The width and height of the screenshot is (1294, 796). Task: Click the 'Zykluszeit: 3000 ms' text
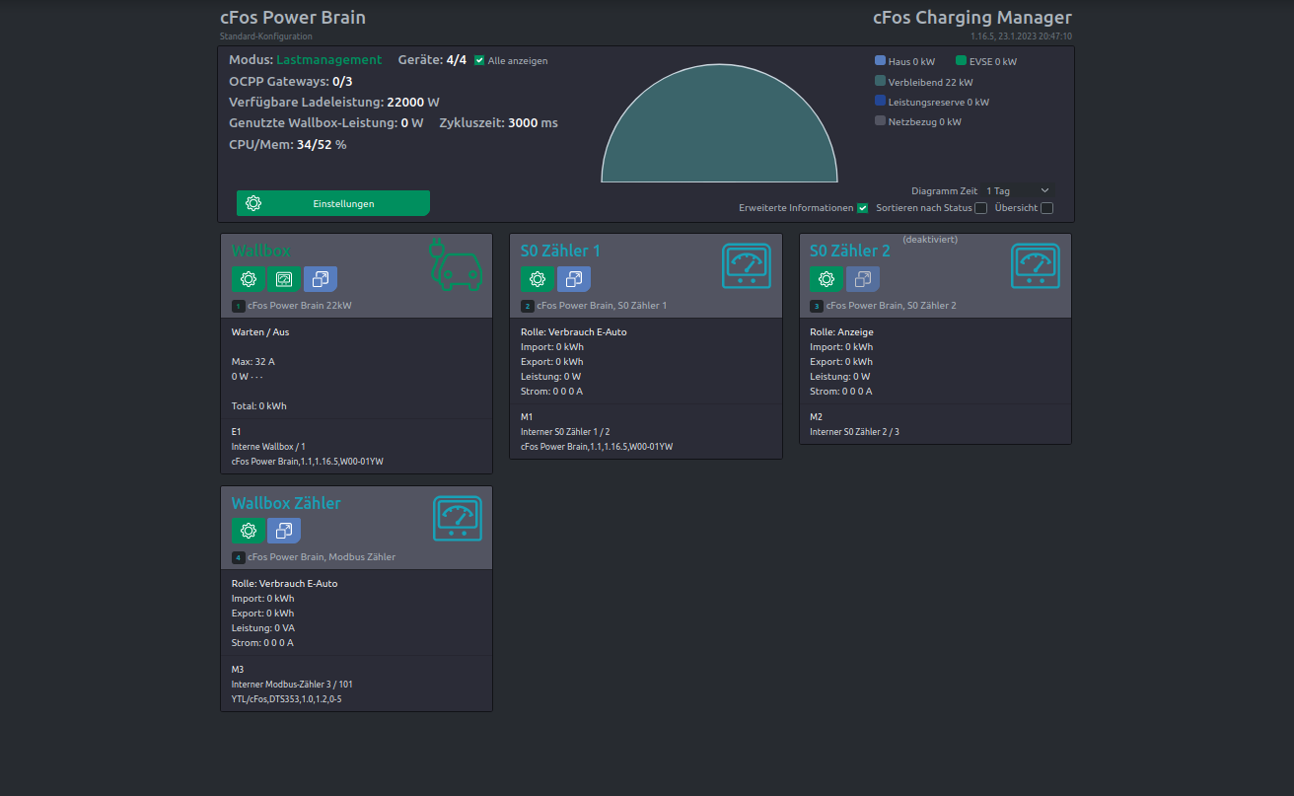pos(498,123)
